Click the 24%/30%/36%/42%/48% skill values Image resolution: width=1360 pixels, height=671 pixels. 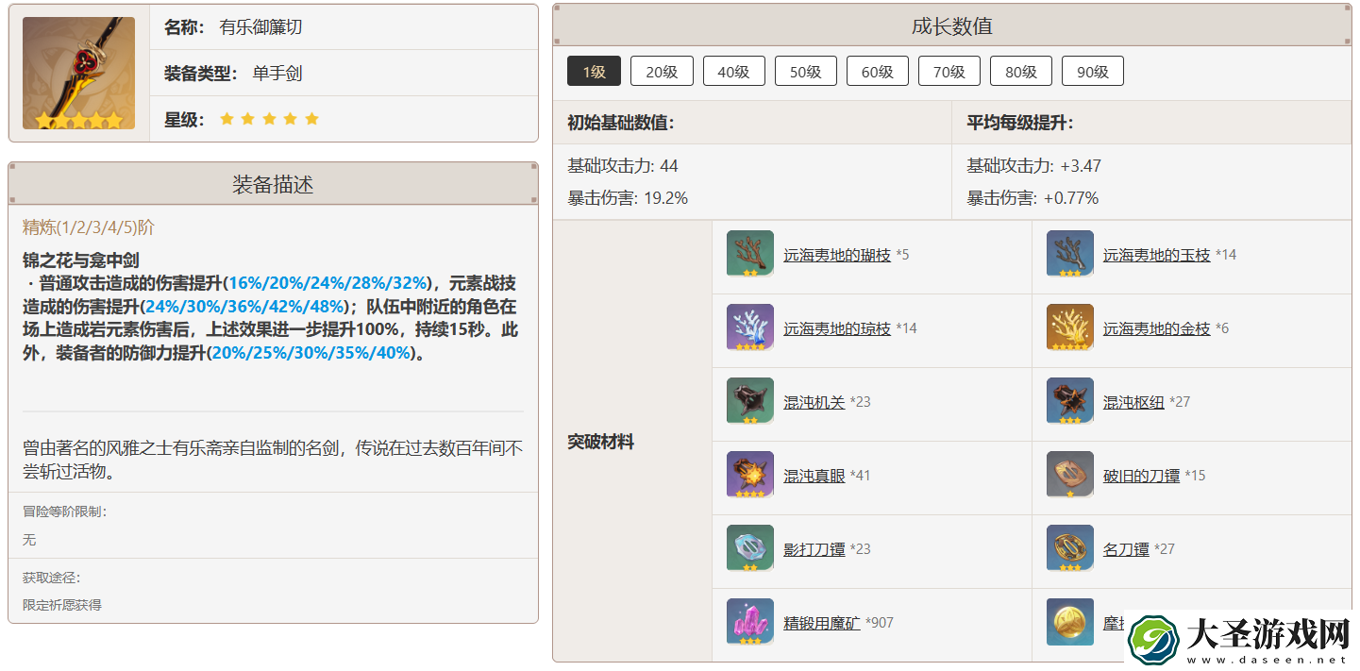(x=243, y=307)
